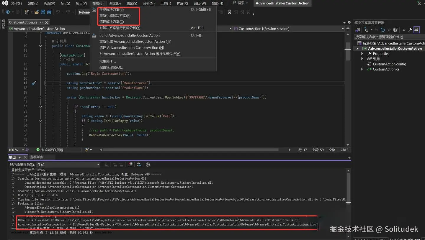425x240 pixels.
Task: Open the 文件(F) menu
Action: (17, 4)
